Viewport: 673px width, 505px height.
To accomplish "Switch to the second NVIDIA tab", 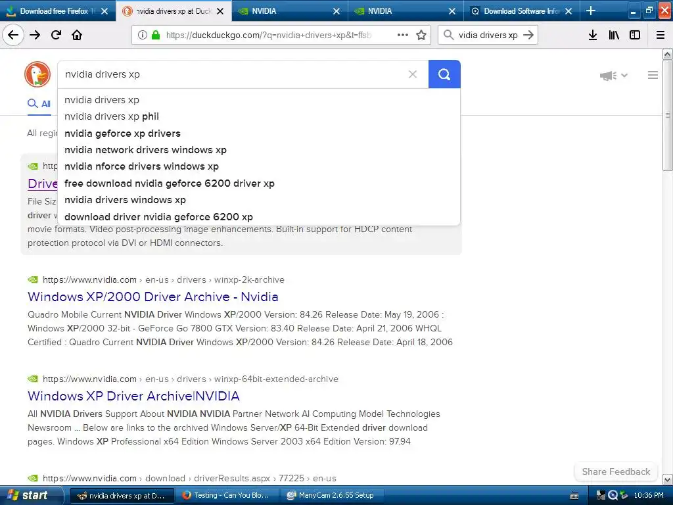I will tap(406, 11).
